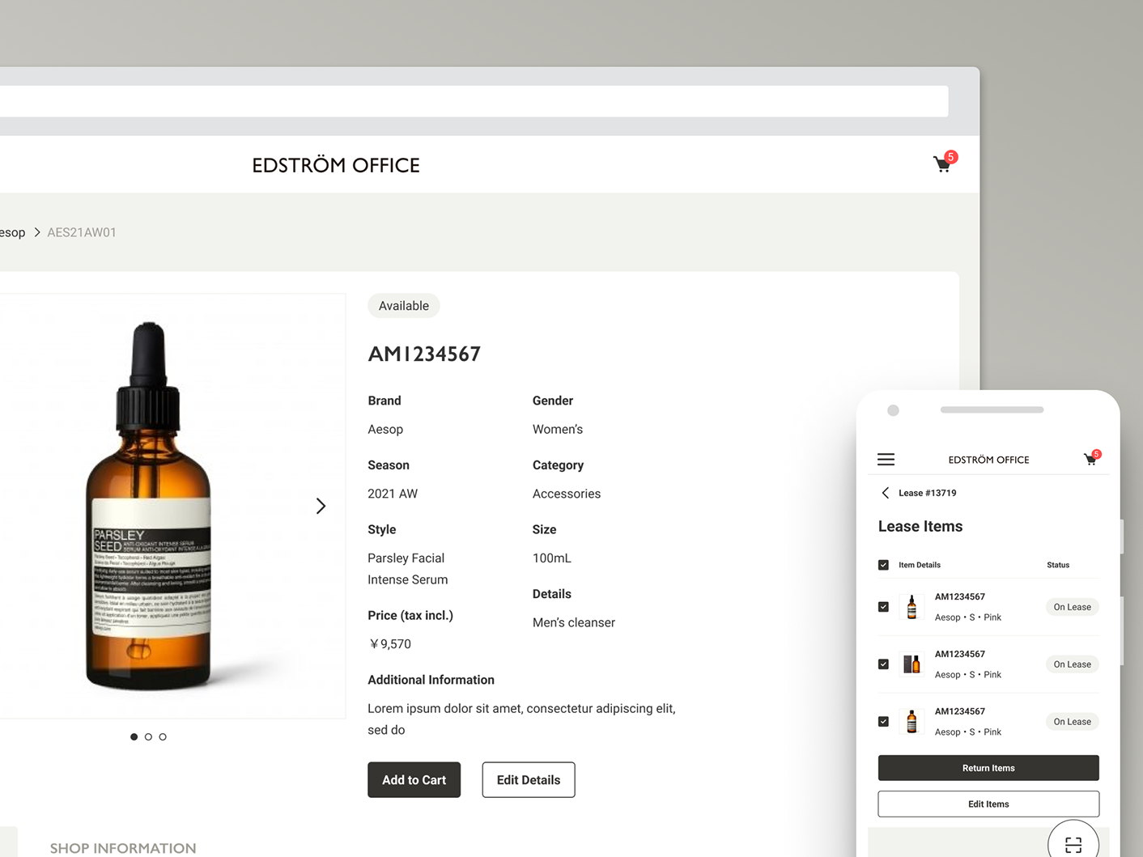Image resolution: width=1143 pixels, height=857 pixels.
Task: Open the mobile hamburger menu
Action: pyautogui.click(x=886, y=460)
